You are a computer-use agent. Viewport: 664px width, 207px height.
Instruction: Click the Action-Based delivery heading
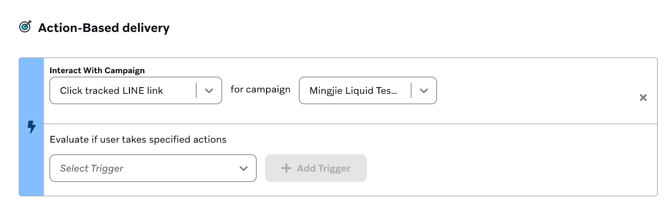coord(104,28)
